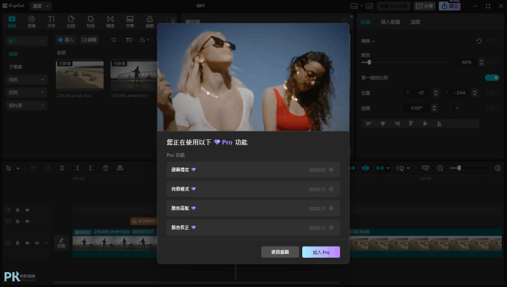The width and height of the screenshot is (507, 287).
Task: Open the 媒體 media tab icon
Action: (x=12, y=19)
